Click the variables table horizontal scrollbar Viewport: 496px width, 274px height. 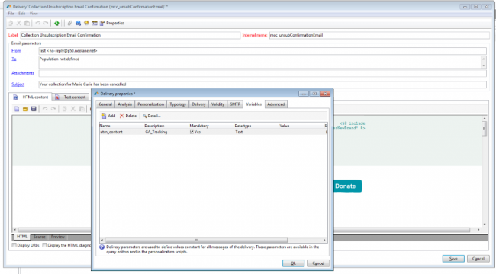tap(196, 241)
